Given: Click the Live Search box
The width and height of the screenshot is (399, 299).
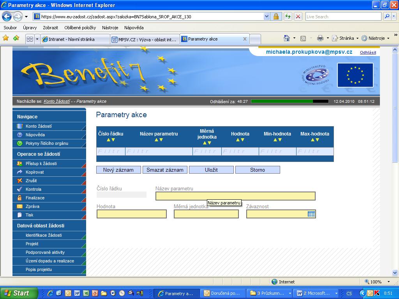Looking at the screenshot, I should click(x=343, y=17).
